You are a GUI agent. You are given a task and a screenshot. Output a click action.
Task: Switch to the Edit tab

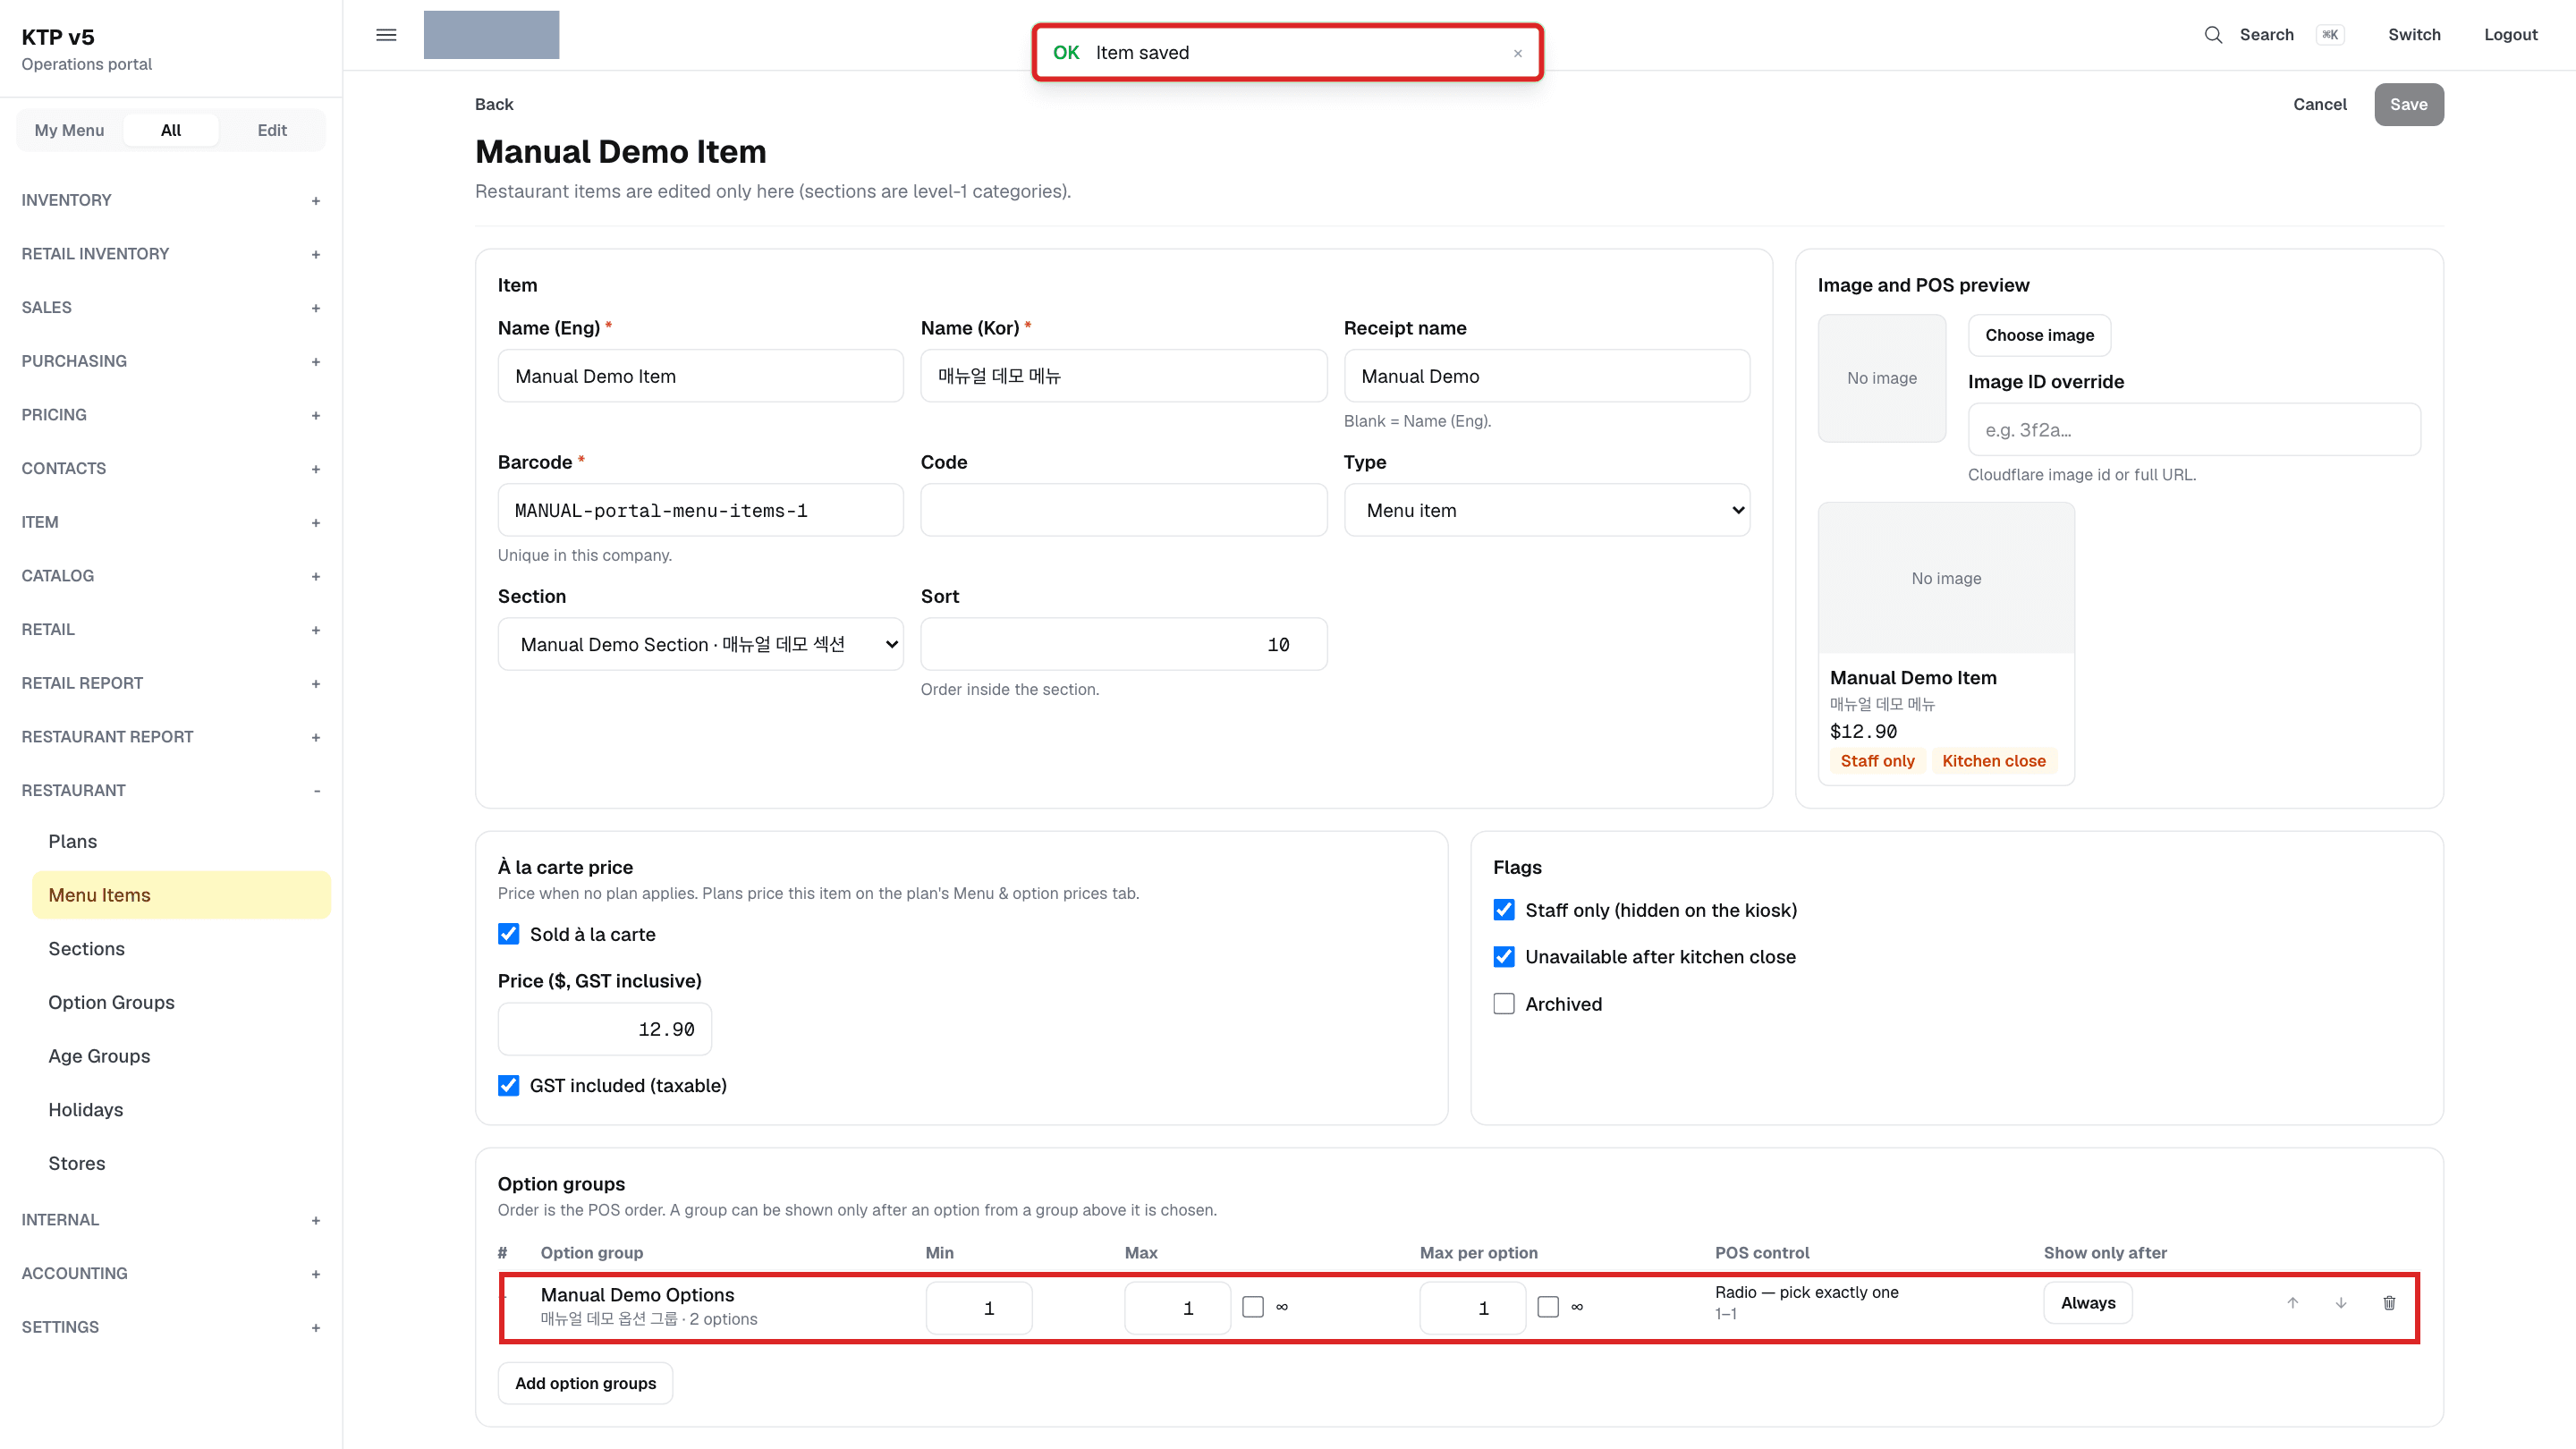[272, 130]
